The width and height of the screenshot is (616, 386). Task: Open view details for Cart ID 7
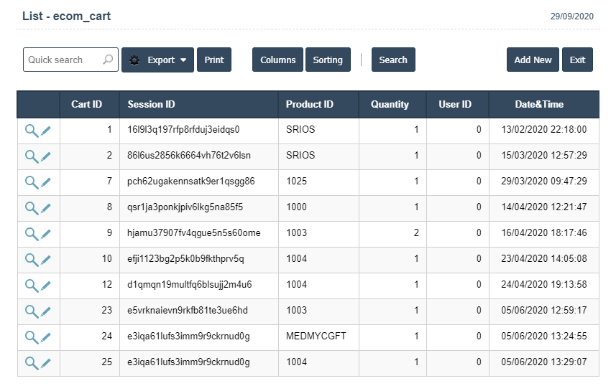coord(31,182)
